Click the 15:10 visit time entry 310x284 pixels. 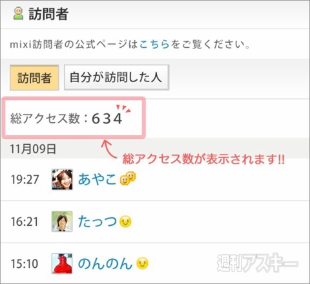pyautogui.click(x=25, y=263)
